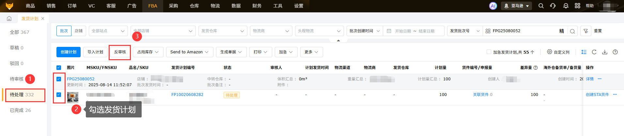624x136 pixels.
Task: Open the 批次创建时间 dropdown
Action: (365, 31)
